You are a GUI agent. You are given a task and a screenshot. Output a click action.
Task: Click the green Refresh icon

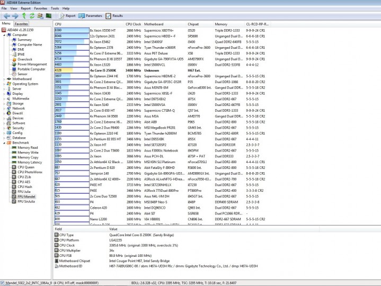click(x=32, y=16)
